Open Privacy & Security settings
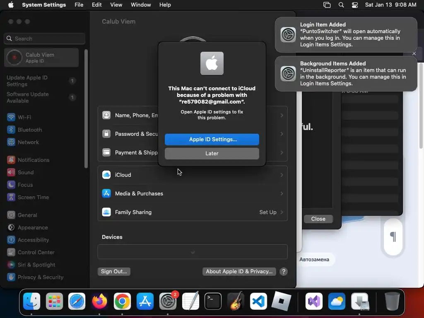The image size is (424, 318). (35, 277)
